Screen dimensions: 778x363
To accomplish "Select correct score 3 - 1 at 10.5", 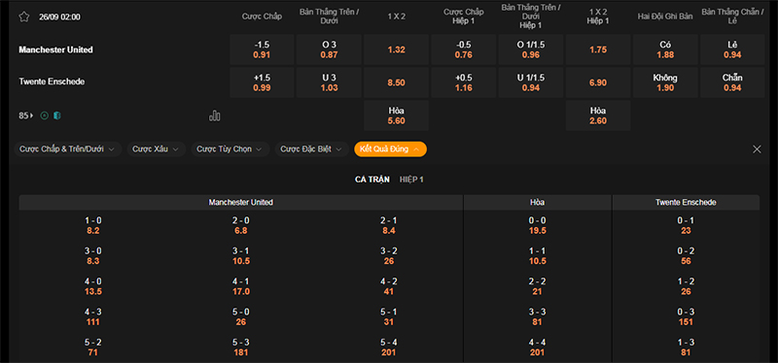I will pos(241,256).
